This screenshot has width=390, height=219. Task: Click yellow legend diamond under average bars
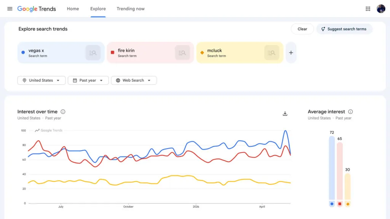(x=348, y=204)
